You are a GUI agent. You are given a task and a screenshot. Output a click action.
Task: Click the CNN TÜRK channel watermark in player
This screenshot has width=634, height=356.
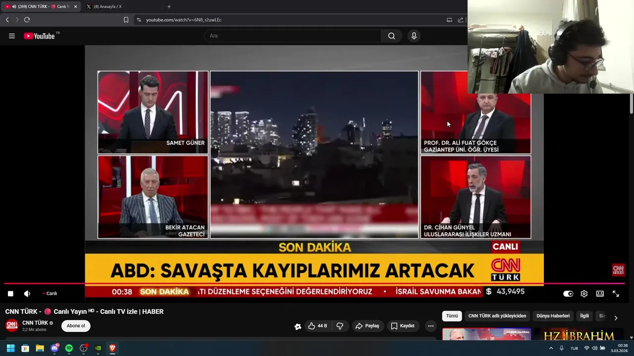618,269
